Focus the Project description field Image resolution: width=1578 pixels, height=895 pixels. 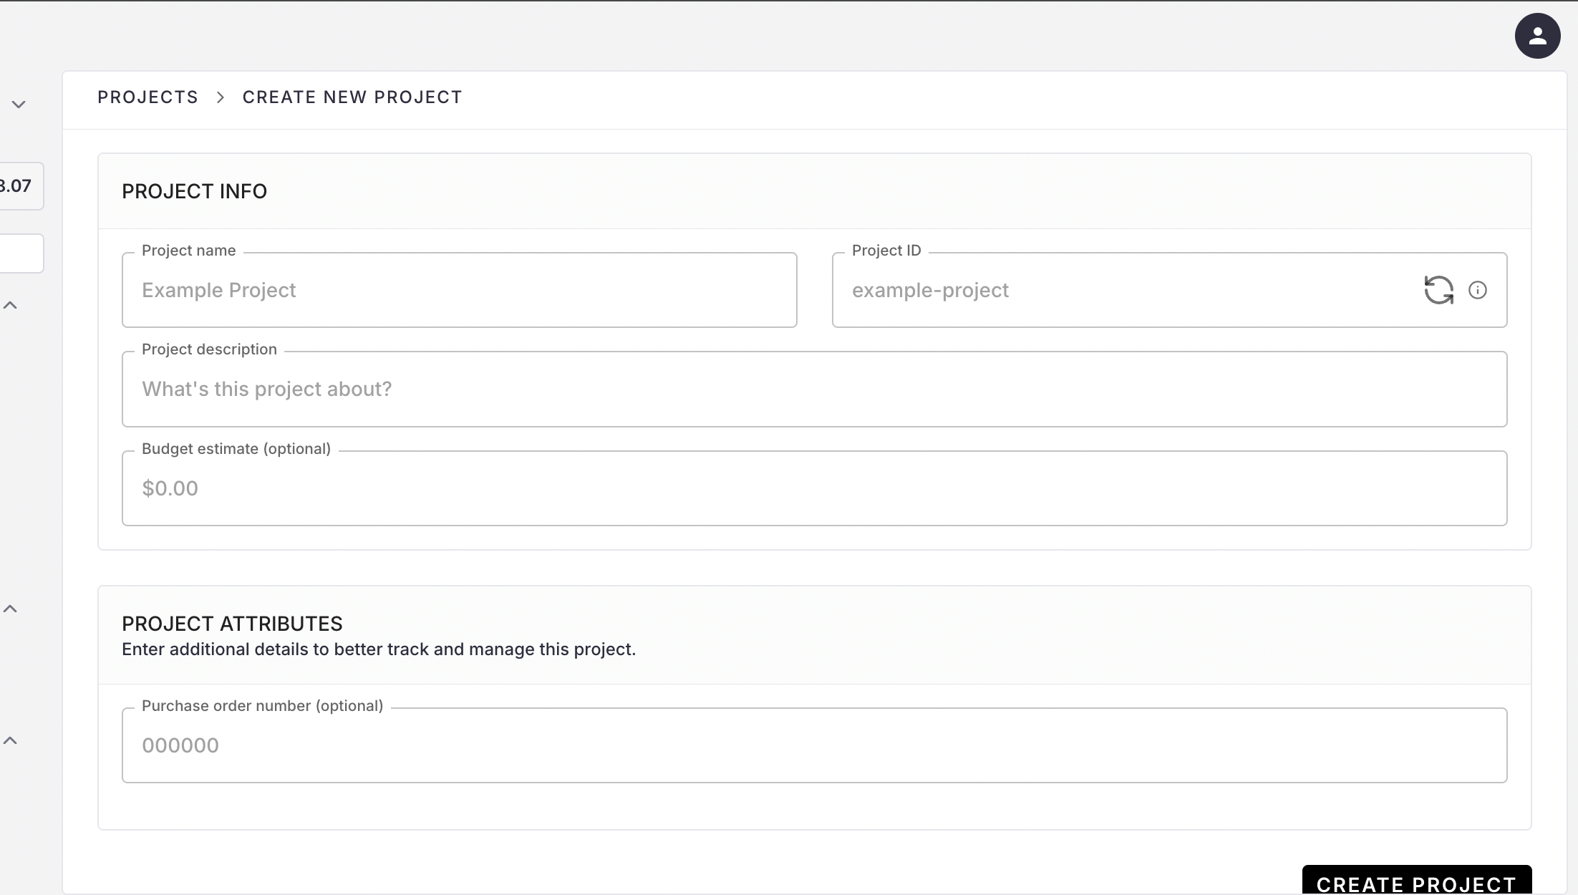pyautogui.click(x=813, y=390)
